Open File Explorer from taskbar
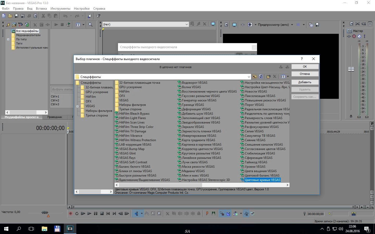Screen dimensions: 375x234 pyautogui.click(x=45, y=229)
